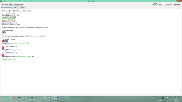Click the Russian flag tray icon
182x102 pixels.
(x=167, y=98)
